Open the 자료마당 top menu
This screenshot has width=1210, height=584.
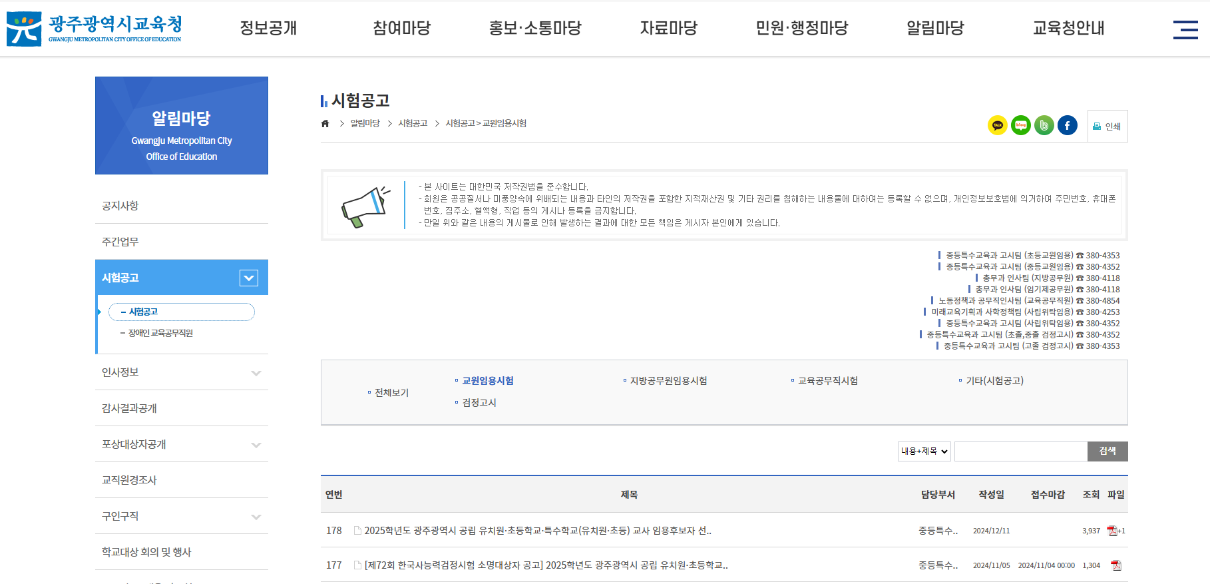(x=669, y=28)
